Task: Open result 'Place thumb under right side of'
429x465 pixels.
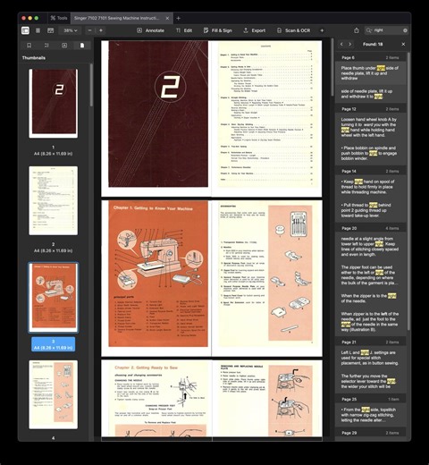Action: pyautogui.click(x=371, y=73)
